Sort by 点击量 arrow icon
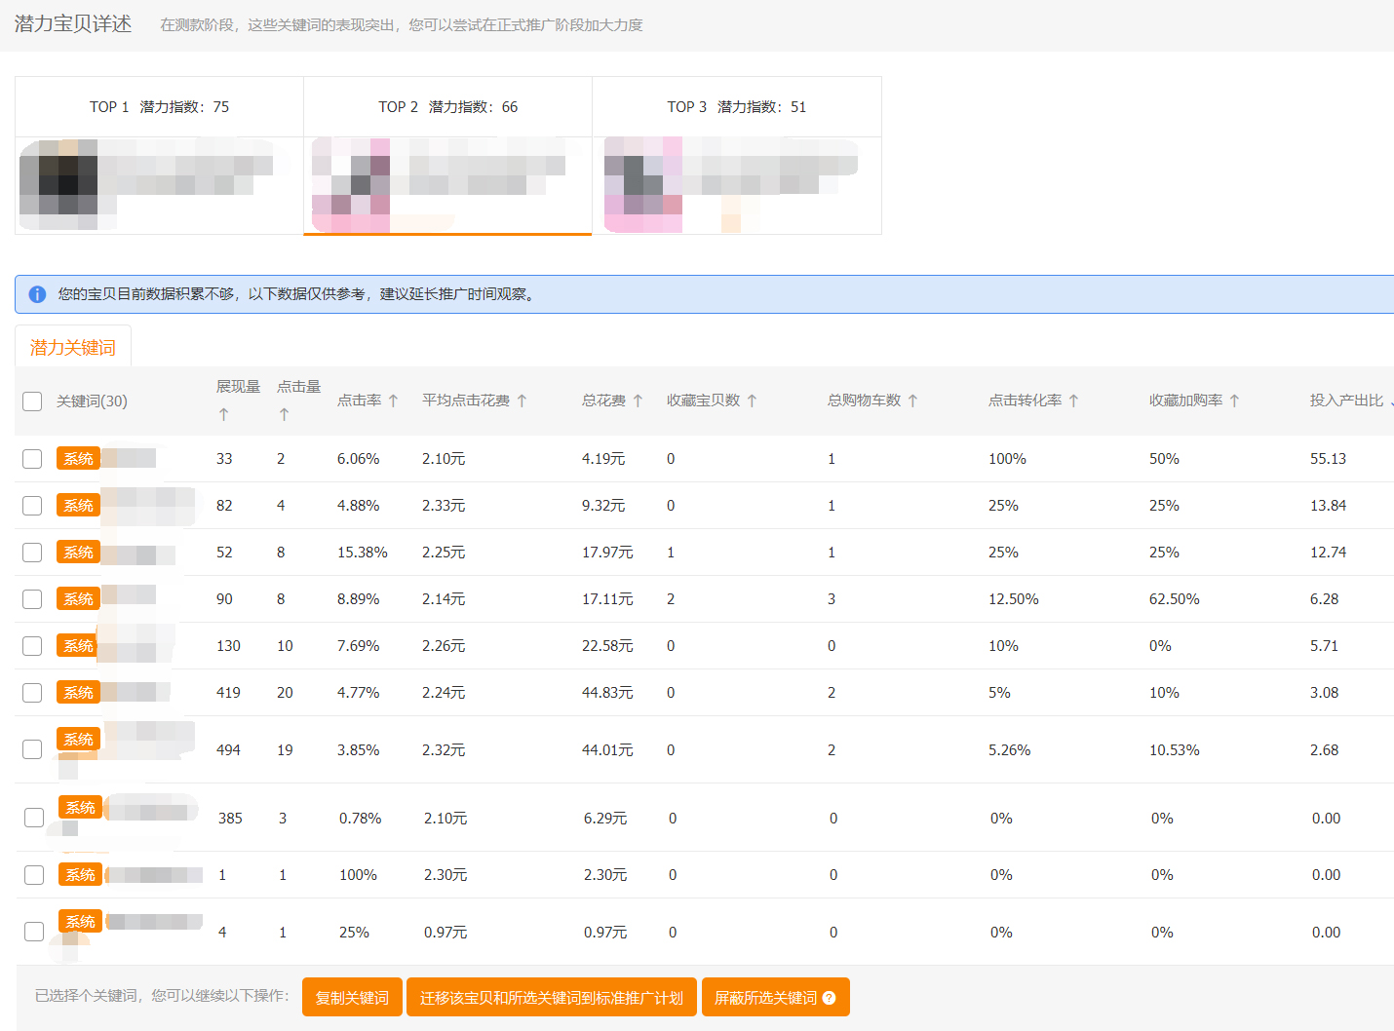 point(285,414)
